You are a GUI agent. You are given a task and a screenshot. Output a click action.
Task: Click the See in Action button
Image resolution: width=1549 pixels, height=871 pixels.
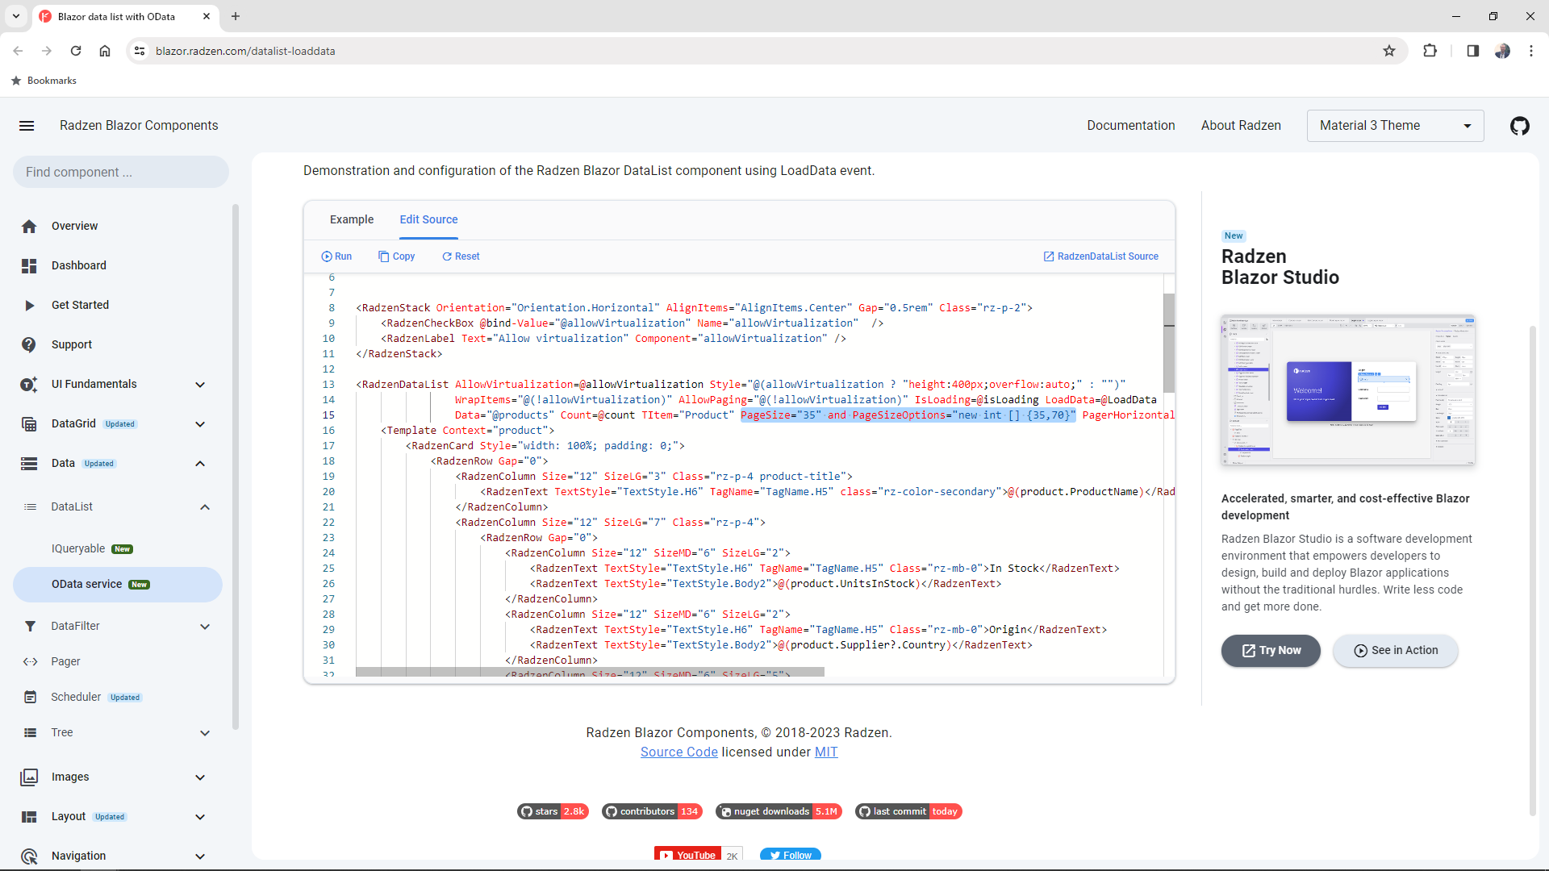pyautogui.click(x=1396, y=651)
